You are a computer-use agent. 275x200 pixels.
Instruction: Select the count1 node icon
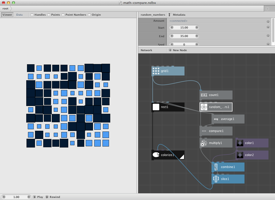204,95
